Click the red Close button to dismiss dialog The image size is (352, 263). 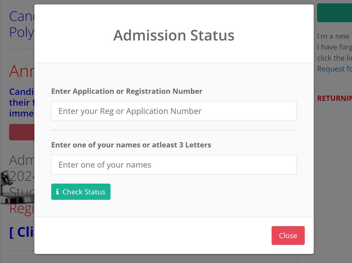(x=288, y=235)
